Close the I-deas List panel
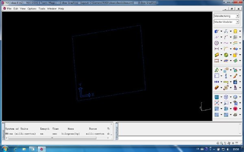The image size is (244, 152). (3, 123)
